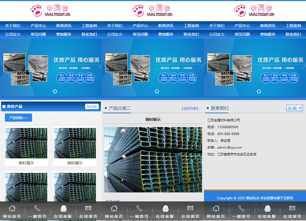
Task: Click the phone number 400-888-8888
Action: (228, 134)
